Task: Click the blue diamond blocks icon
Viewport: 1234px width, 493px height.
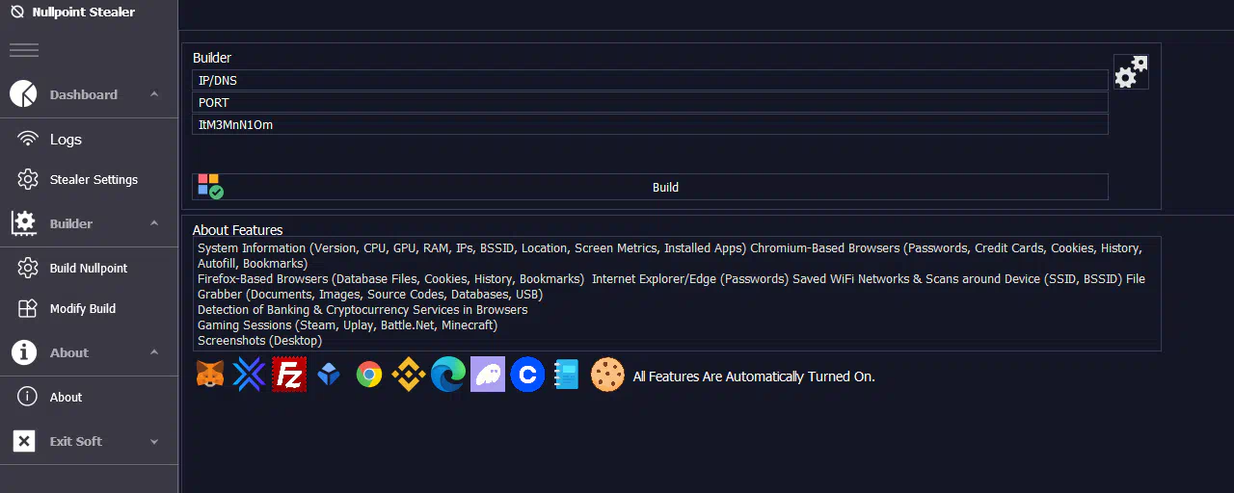Action: pos(330,375)
